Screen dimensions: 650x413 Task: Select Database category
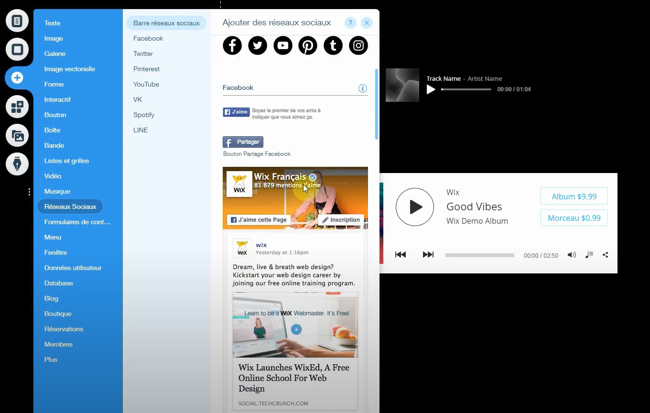59,283
